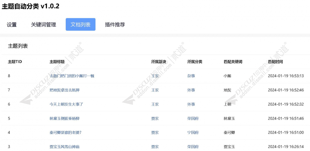
Task: Click the 主题自动分类 v1.0.2 title
Action: pos(31,6)
